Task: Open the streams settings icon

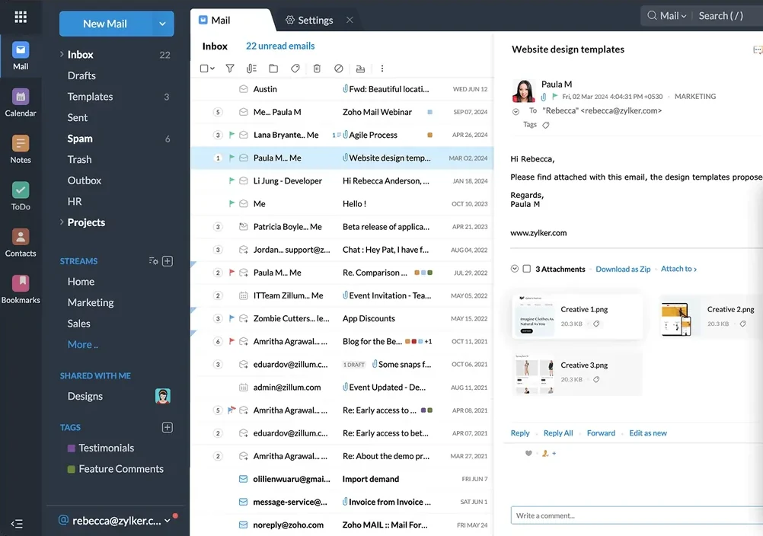Action: [153, 261]
